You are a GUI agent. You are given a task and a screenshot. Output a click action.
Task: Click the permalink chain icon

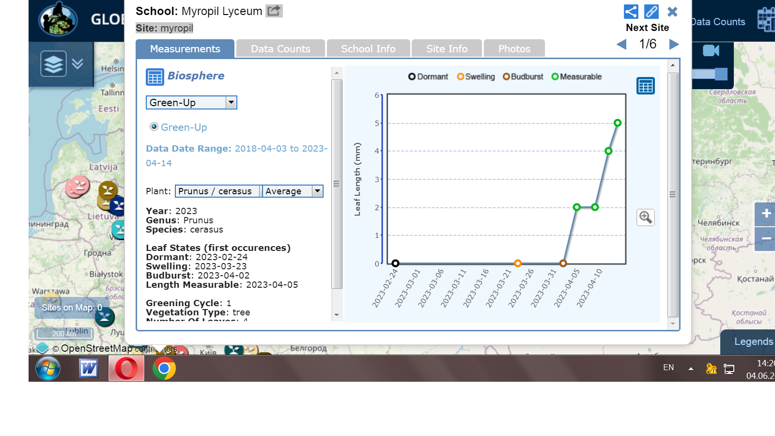pyautogui.click(x=651, y=12)
